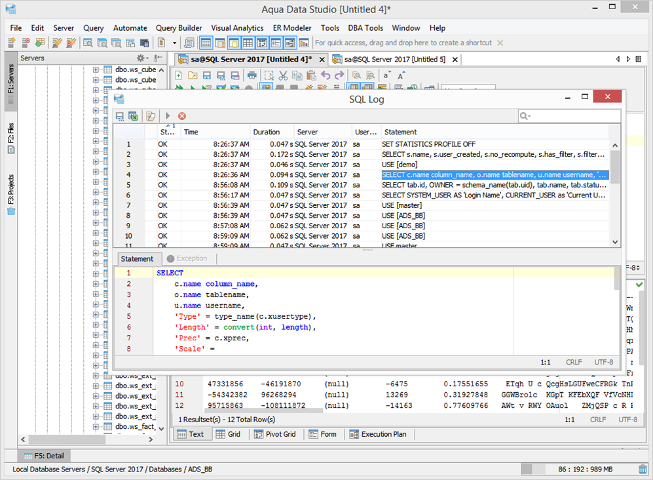
Task: Open the F2: Files side panel
Action: point(11,136)
